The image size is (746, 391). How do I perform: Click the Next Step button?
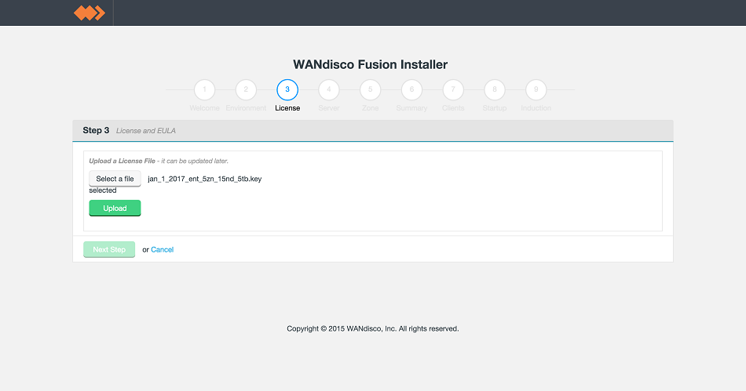pyautogui.click(x=109, y=250)
